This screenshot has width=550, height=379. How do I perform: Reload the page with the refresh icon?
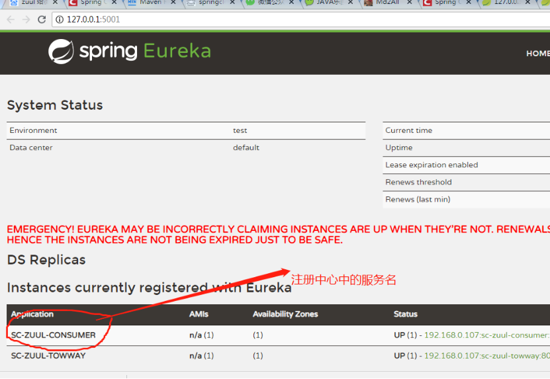(42, 19)
